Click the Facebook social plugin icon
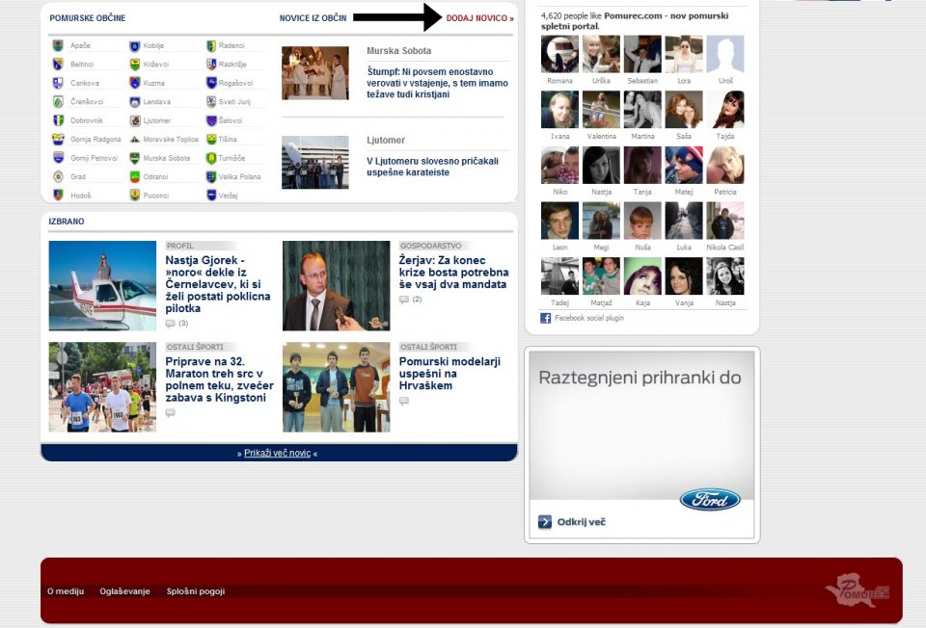This screenshot has width=926, height=628. pyautogui.click(x=545, y=318)
